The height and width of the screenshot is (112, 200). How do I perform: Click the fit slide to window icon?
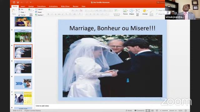(x=186, y=111)
